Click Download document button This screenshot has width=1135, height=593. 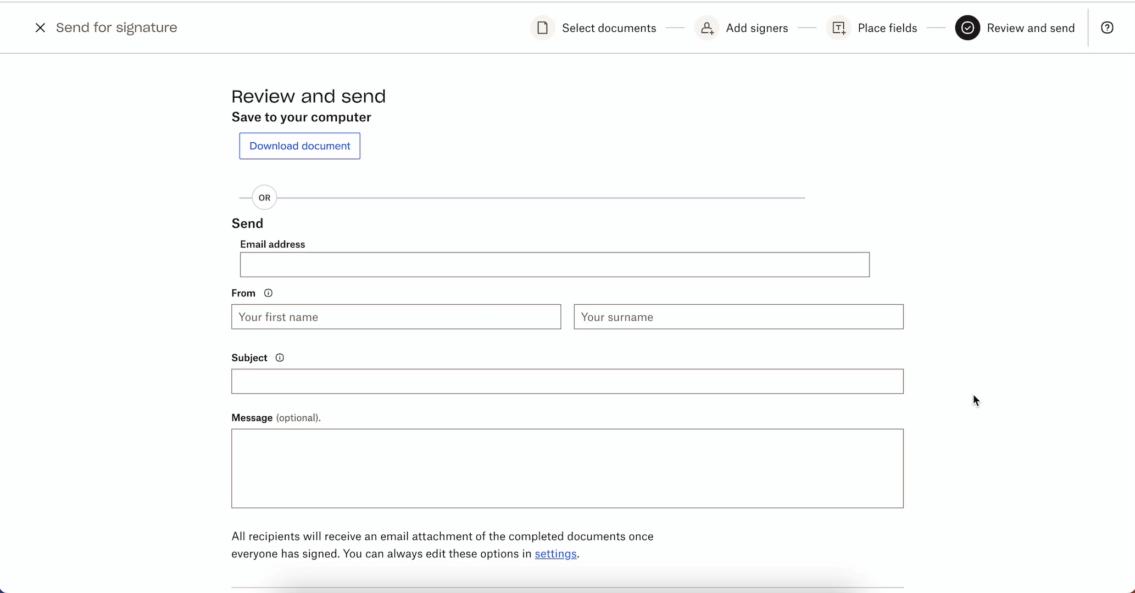pyautogui.click(x=299, y=146)
